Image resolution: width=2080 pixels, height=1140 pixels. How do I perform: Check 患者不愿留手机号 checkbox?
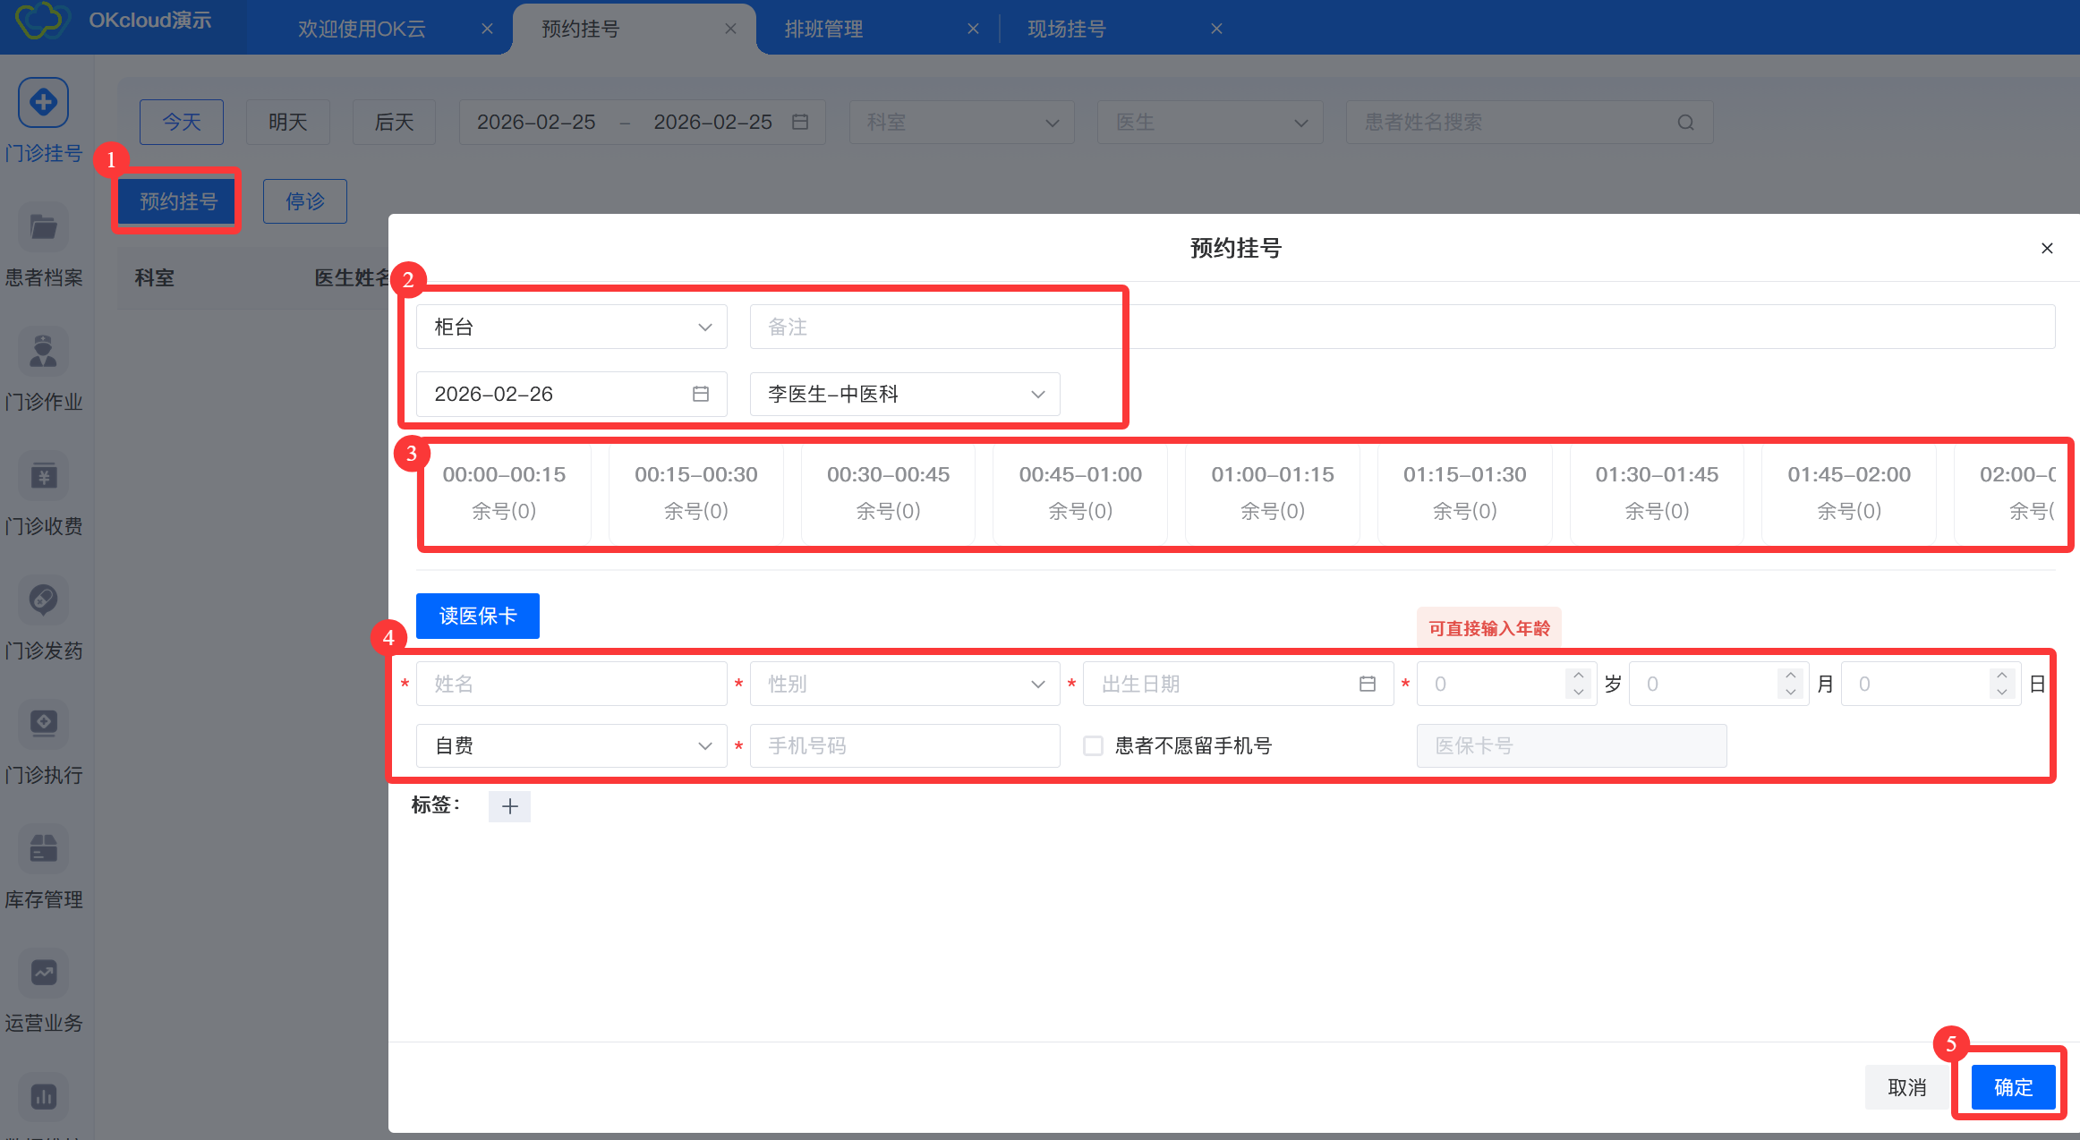1093,745
